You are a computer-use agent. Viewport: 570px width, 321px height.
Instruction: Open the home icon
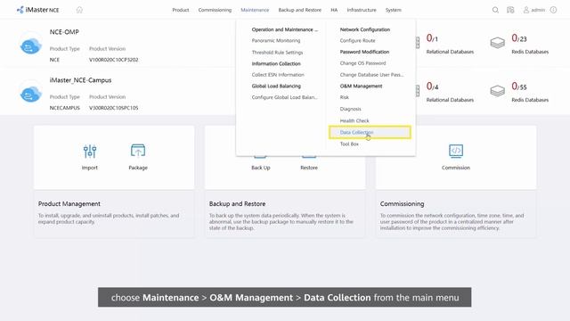(79, 10)
